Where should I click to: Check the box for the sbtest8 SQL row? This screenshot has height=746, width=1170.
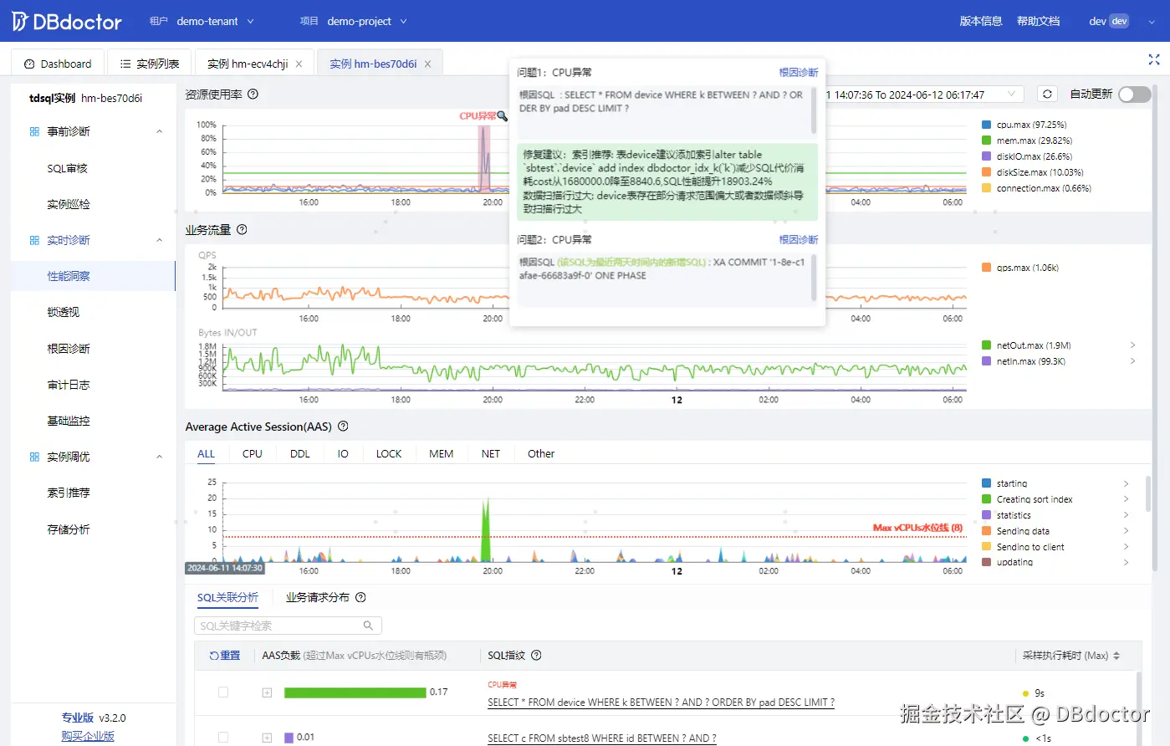click(223, 738)
